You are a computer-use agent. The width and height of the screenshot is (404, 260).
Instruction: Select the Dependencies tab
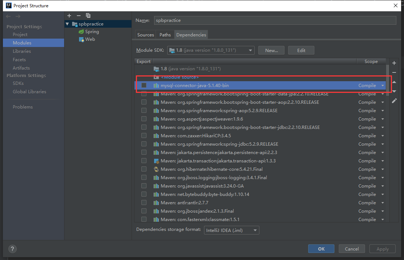[x=191, y=35]
